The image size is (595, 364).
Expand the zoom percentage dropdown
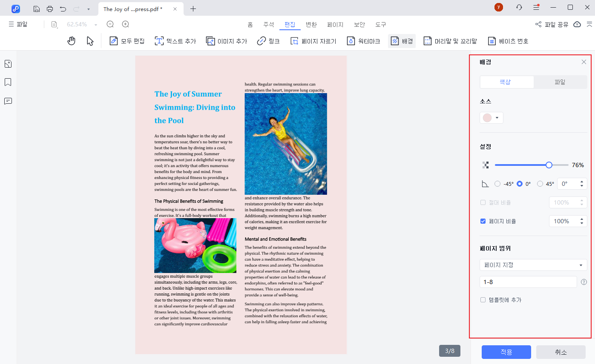click(96, 25)
